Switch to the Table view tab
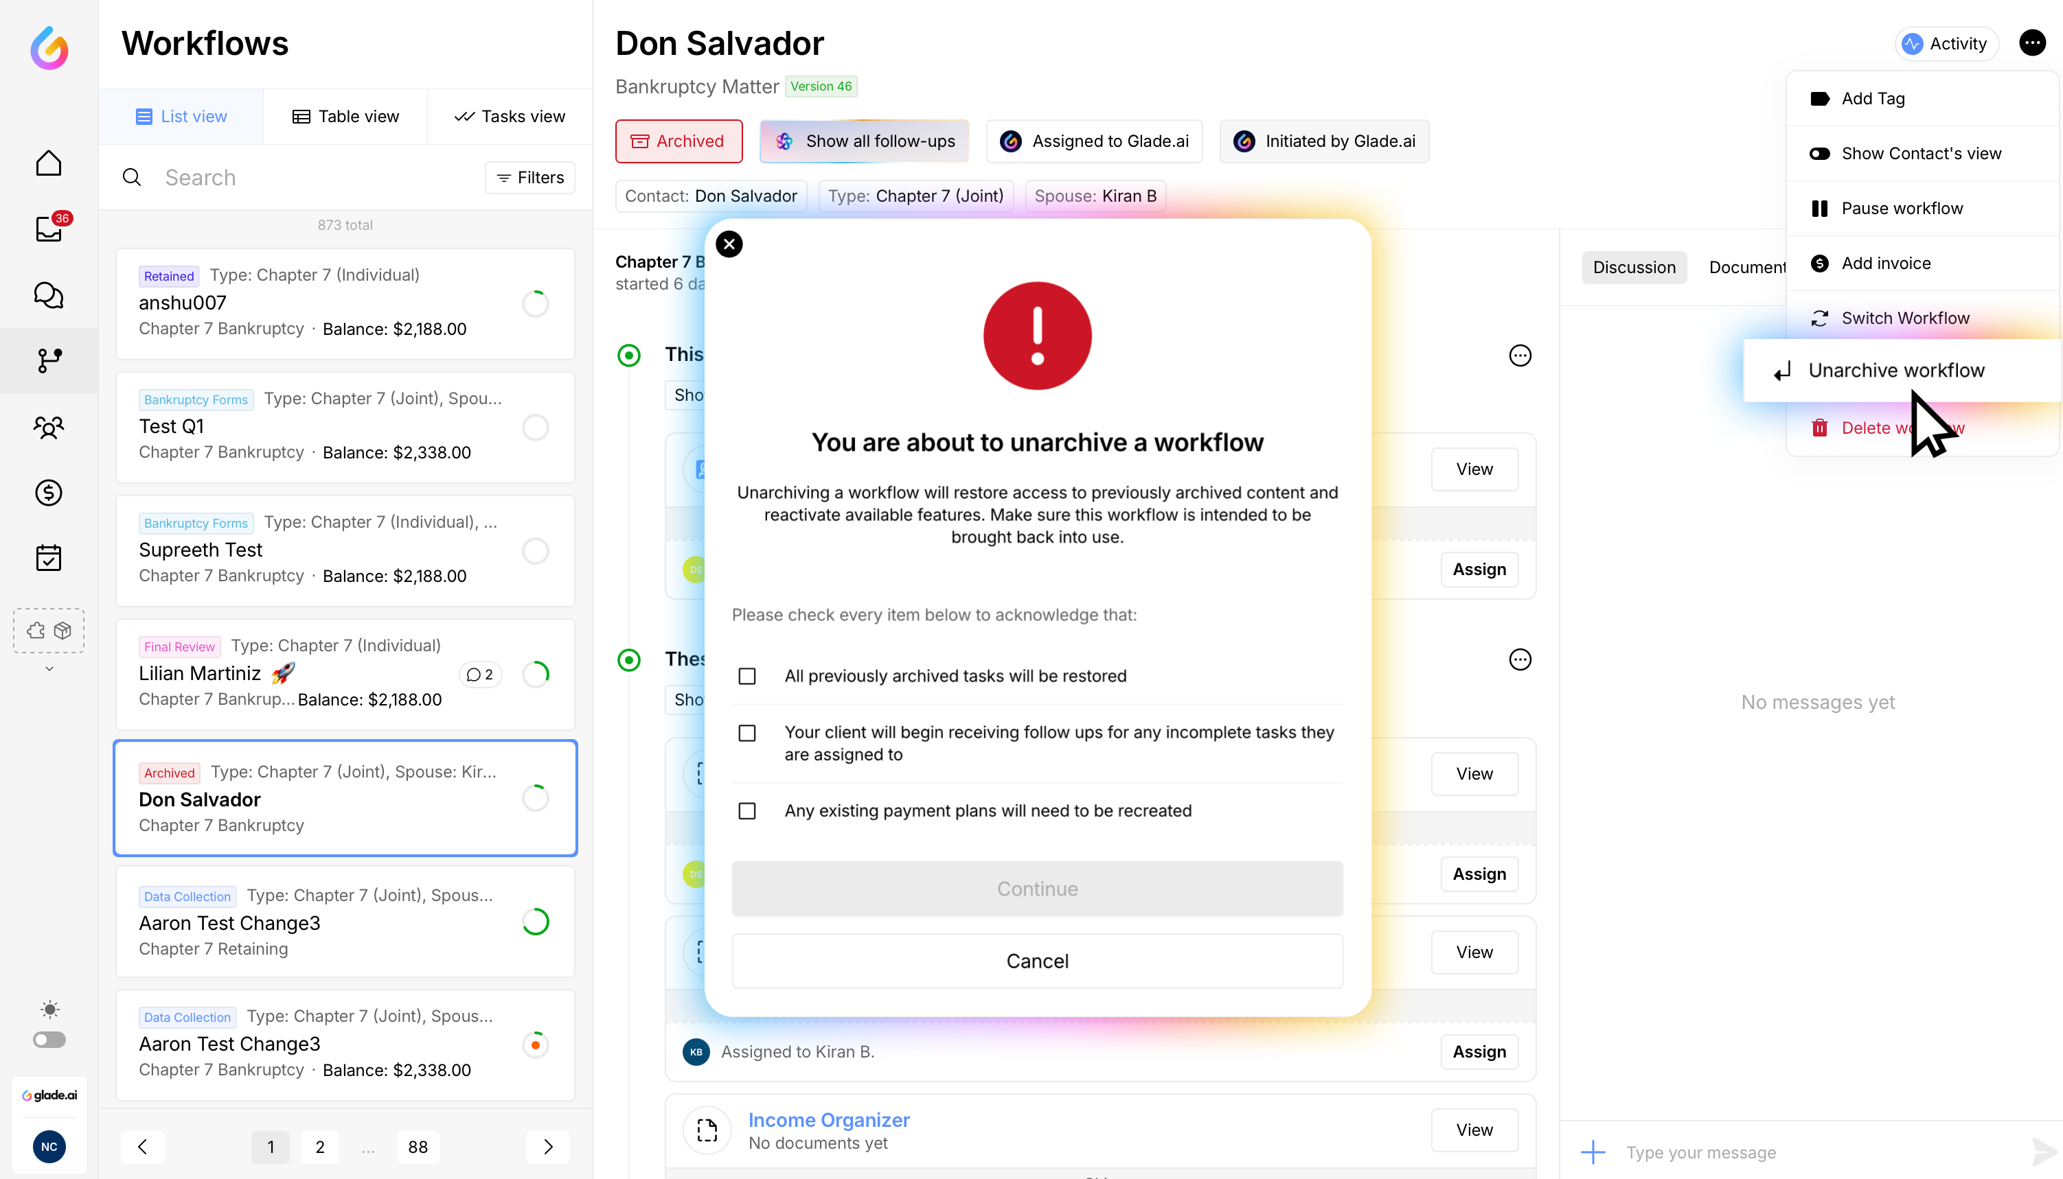This screenshot has height=1179, width=2063. coord(345,117)
